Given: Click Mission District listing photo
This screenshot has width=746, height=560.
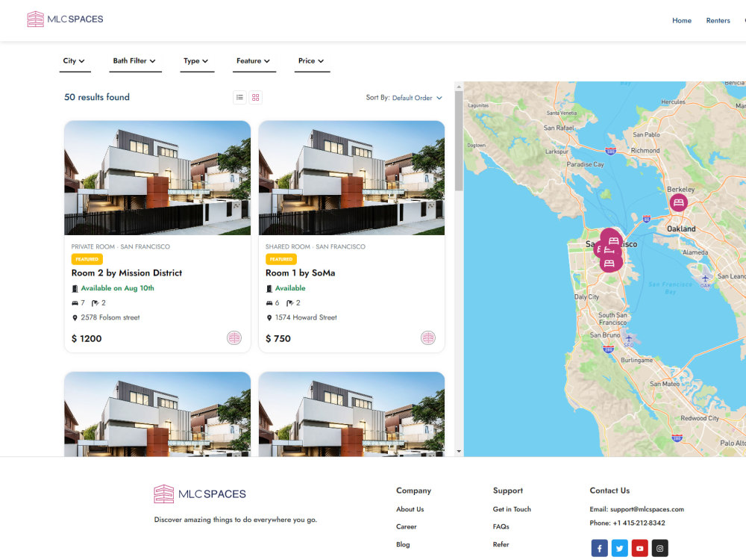Looking at the screenshot, I should (x=157, y=178).
